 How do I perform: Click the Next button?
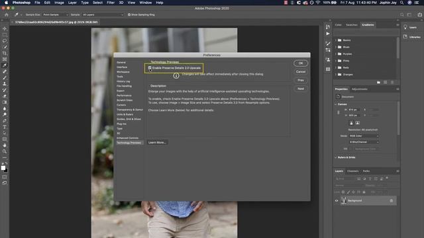coord(301,89)
